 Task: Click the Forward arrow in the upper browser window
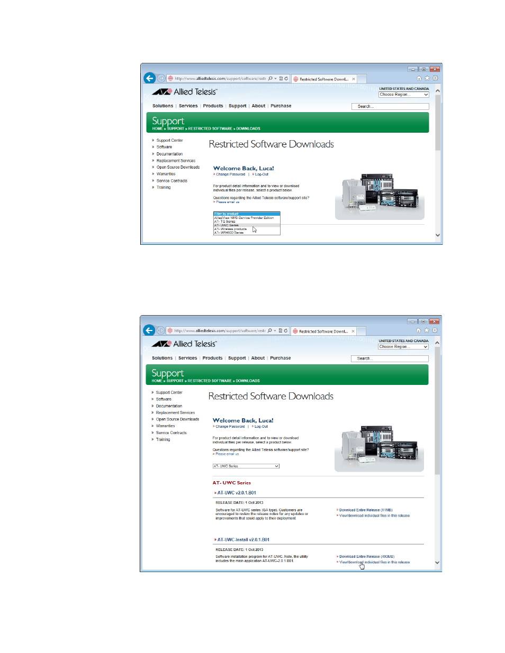161,78
